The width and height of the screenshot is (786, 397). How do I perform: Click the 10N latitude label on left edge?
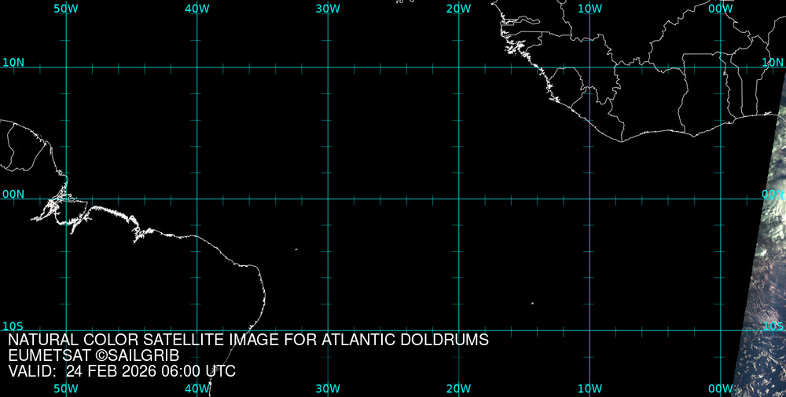click(x=13, y=62)
